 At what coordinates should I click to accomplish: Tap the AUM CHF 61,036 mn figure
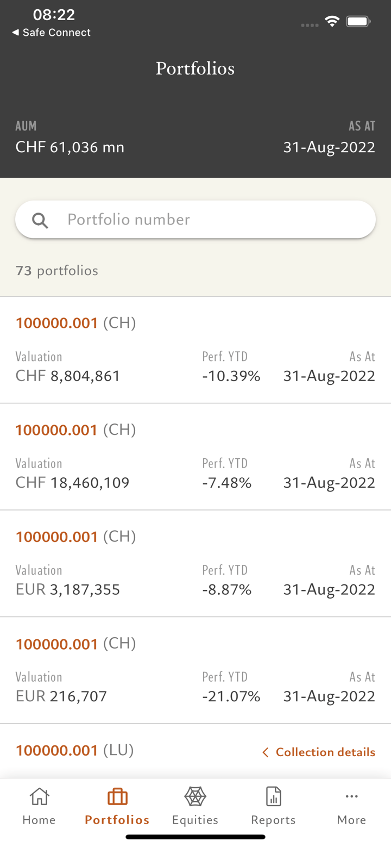tap(70, 147)
